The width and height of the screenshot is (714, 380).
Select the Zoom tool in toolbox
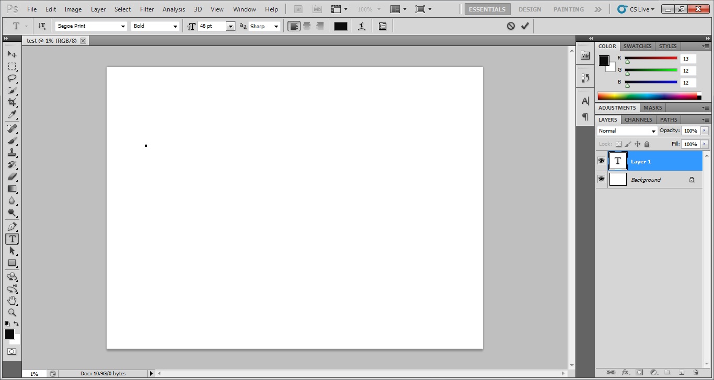pyautogui.click(x=11, y=313)
